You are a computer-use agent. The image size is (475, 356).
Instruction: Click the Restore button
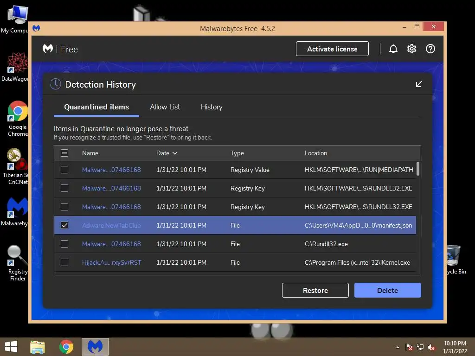tap(315, 290)
